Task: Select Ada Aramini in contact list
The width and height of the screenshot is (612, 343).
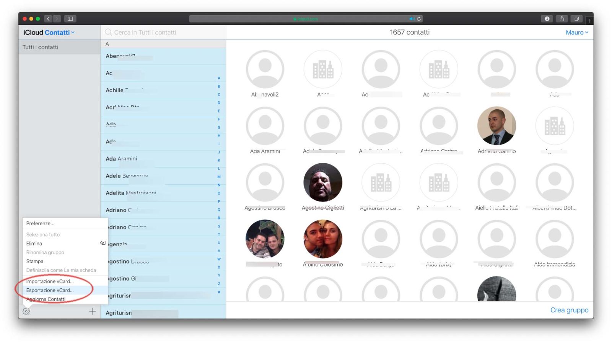Action: coord(163,159)
